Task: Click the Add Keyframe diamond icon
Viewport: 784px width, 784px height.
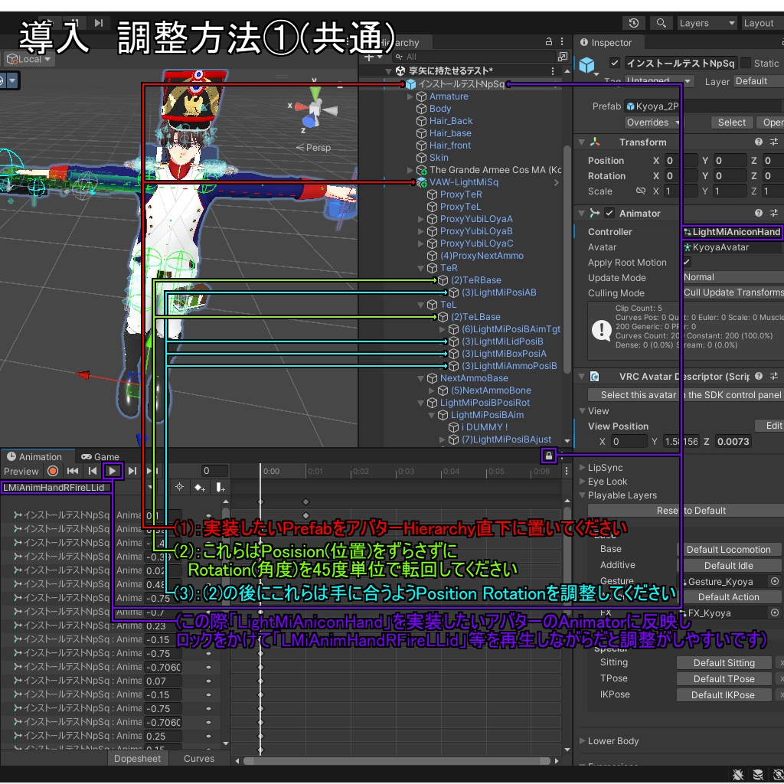Action: click(x=200, y=487)
